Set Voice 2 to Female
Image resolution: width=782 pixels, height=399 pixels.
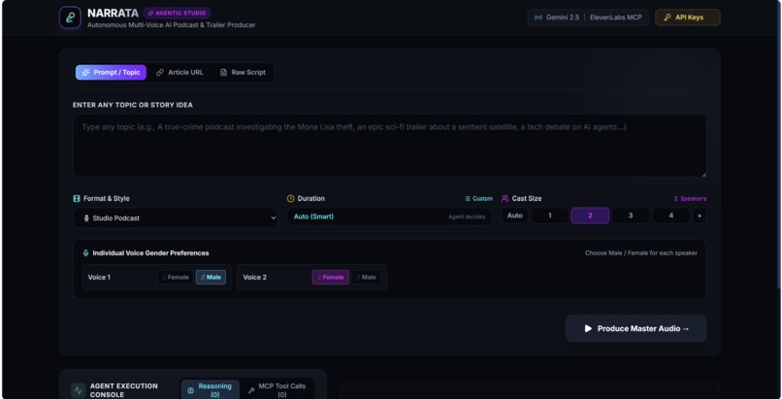[x=330, y=278]
